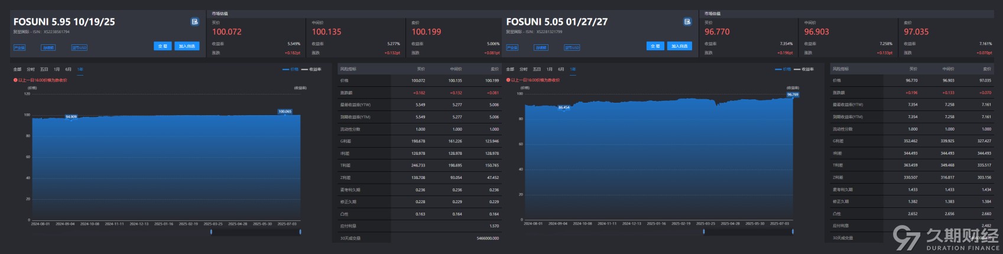The width and height of the screenshot is (1003, 254).
Task: Toggle 价格 legend series in FOSUNI 5.95 chart
Action: (290, 69)
